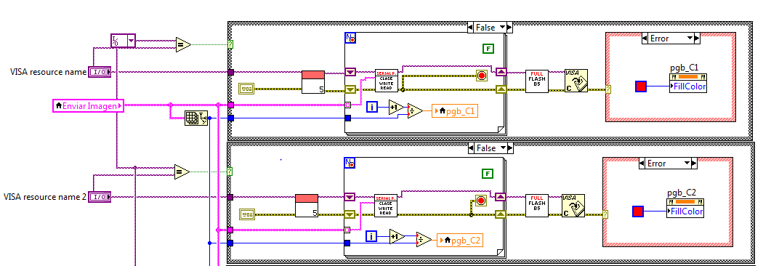Click the pgb_C2 local variable

tap(460, 241)
